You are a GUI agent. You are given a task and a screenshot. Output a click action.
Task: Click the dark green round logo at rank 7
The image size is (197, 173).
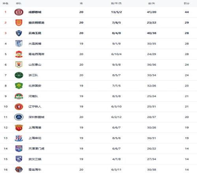[19, 75]
